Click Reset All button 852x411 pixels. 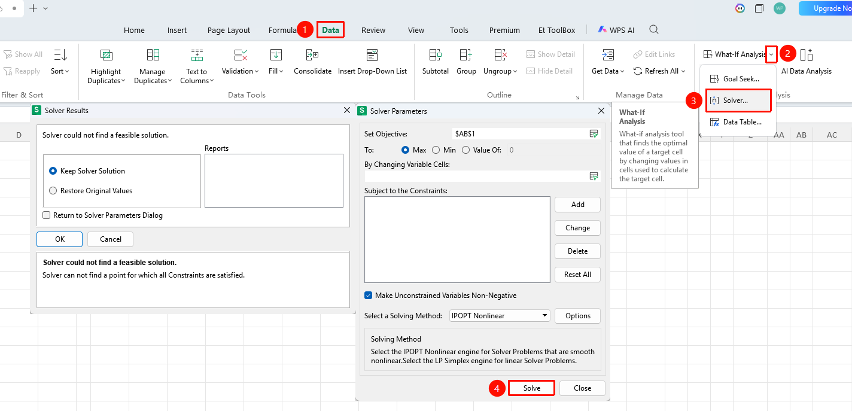click(578, 275)
